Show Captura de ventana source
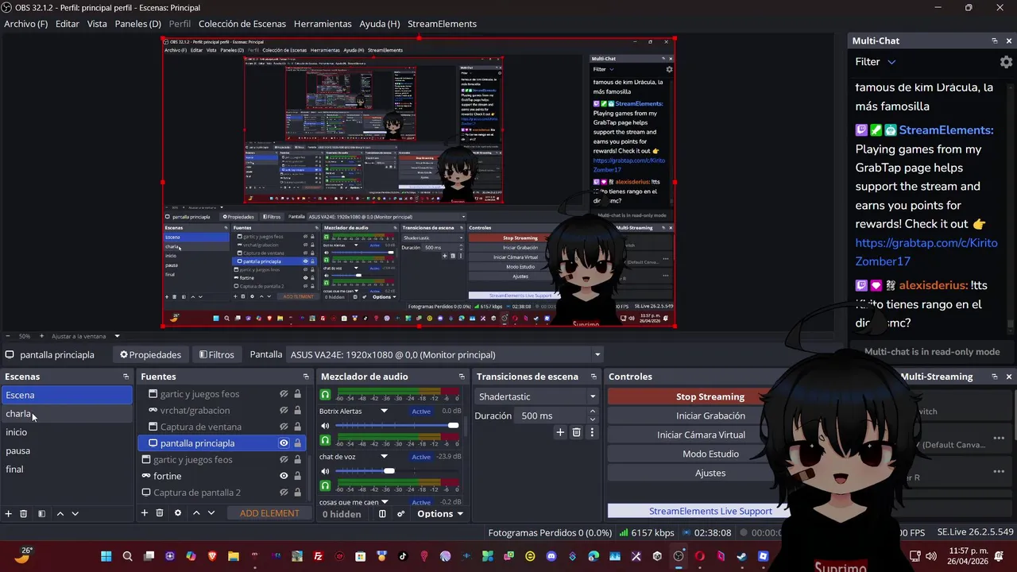Image resolution: width=1017 pixels, height=572 pixels. tap(284, 427)
